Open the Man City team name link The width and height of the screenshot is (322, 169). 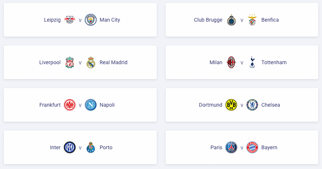coord(110,20)
